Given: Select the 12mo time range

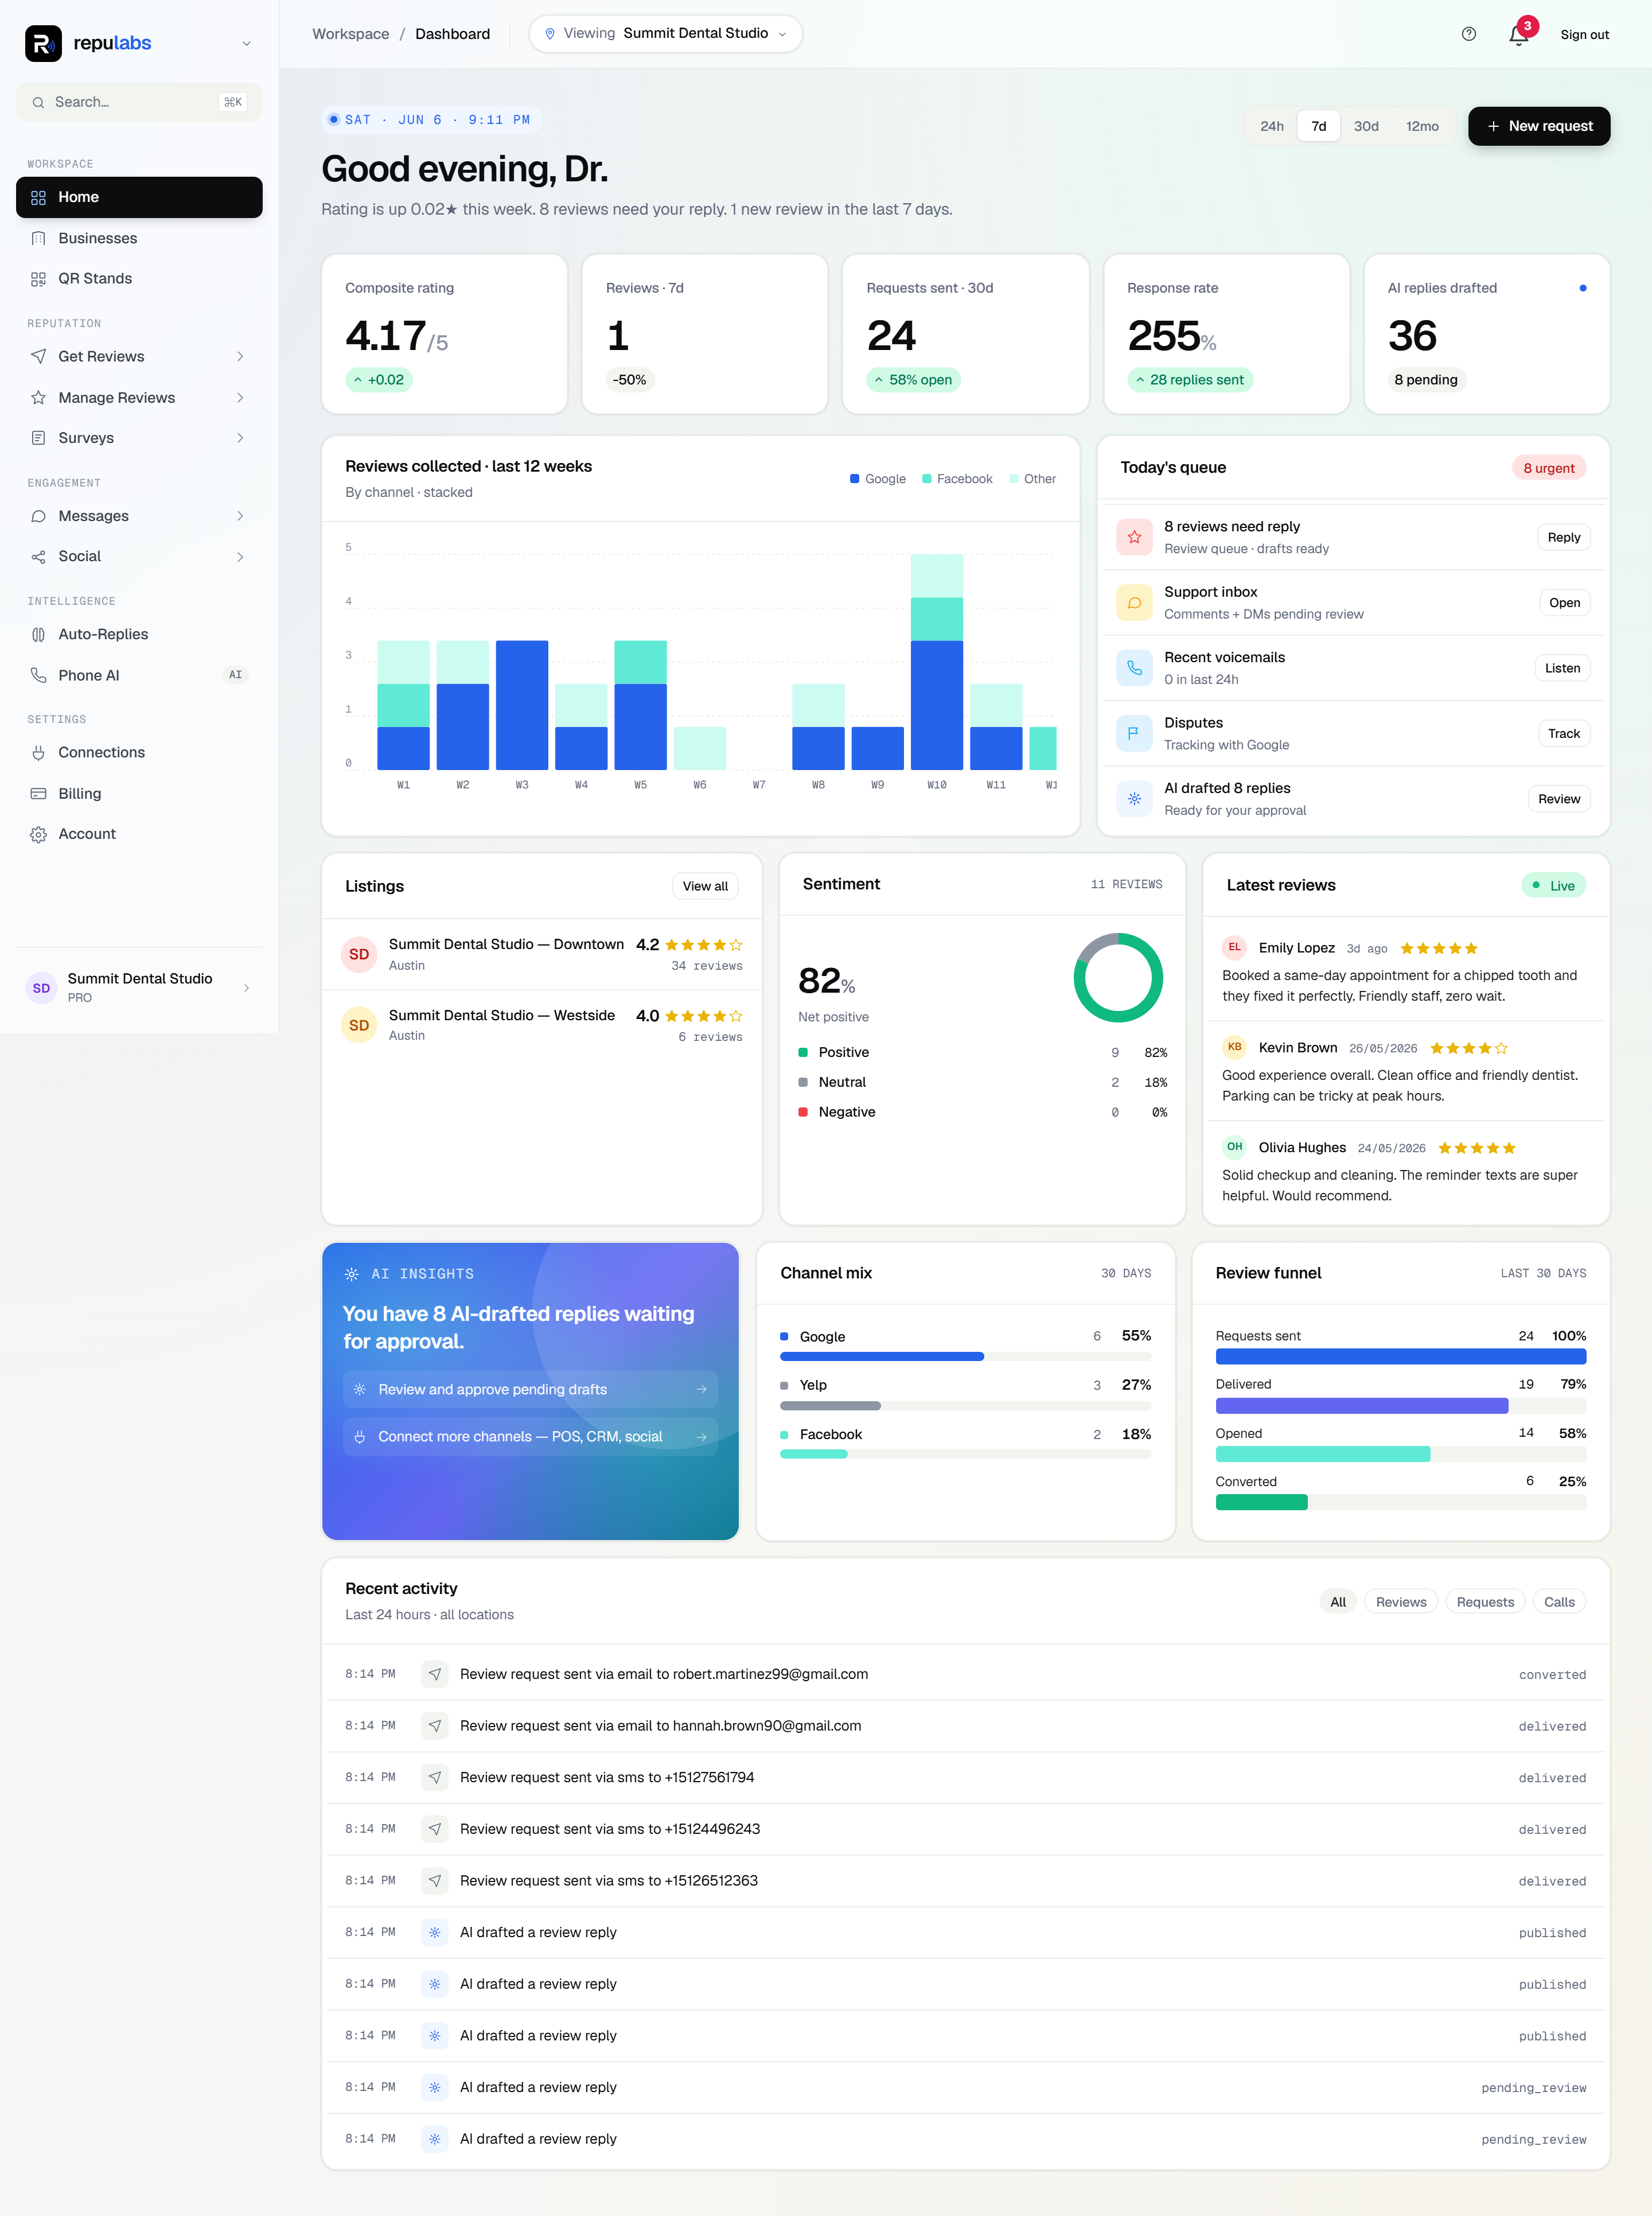Looking at the screenshot, I should coord(1422,126).
